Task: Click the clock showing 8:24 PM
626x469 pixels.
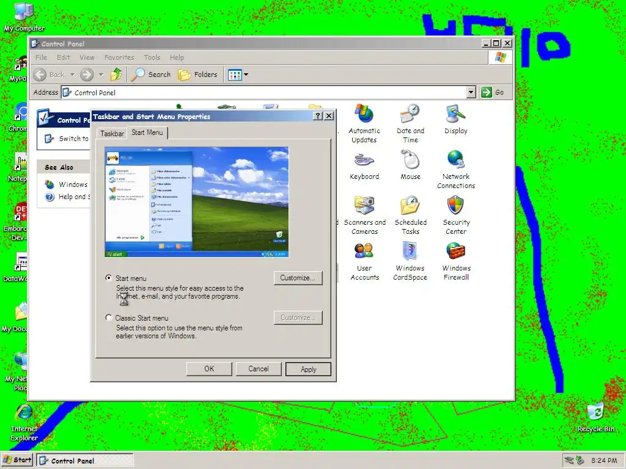Action: [x=603, y=460]
